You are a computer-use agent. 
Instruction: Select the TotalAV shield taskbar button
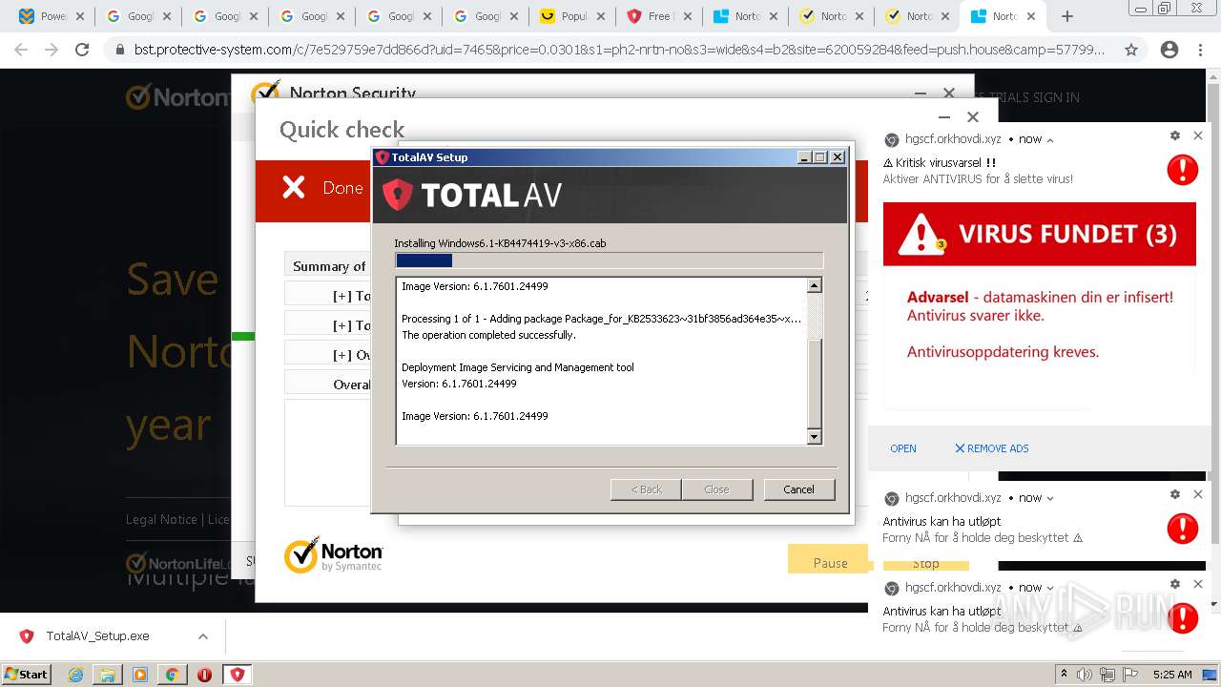coord(238,675)
